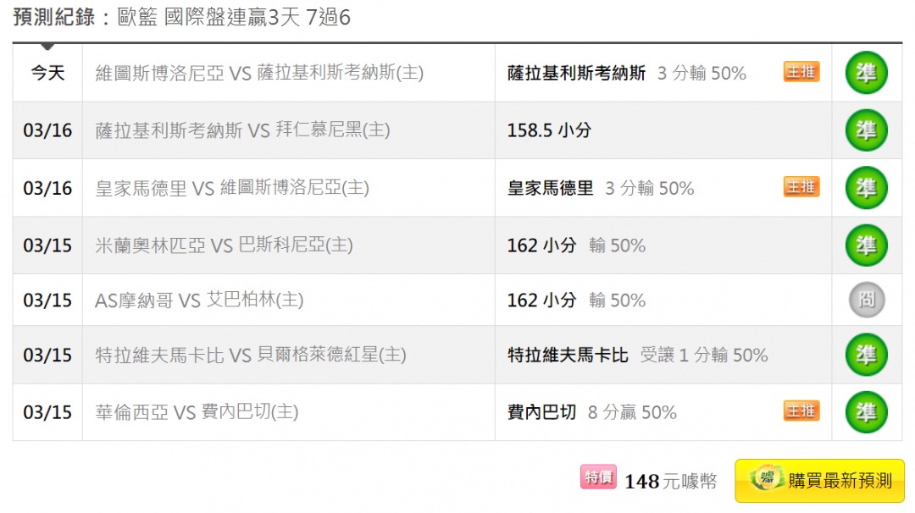The width and height of the screenshot is (915, 513).
Task: Select 今天 date cell
Action: pyautogui.click(x=47, y=73)
